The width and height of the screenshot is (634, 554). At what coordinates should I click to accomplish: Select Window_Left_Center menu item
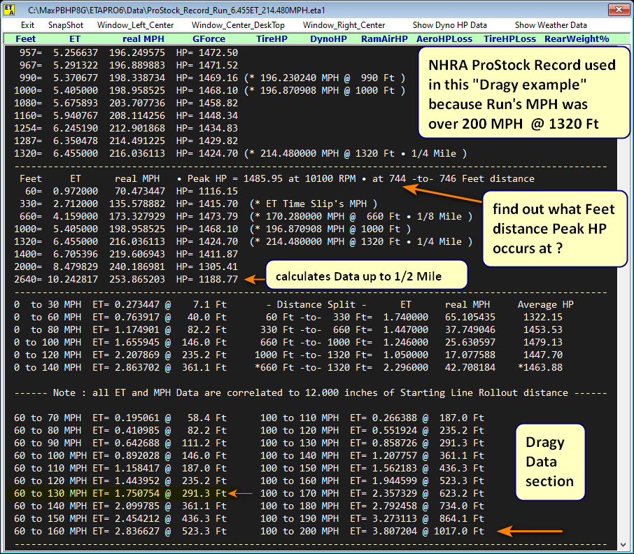tap(136, 25)
